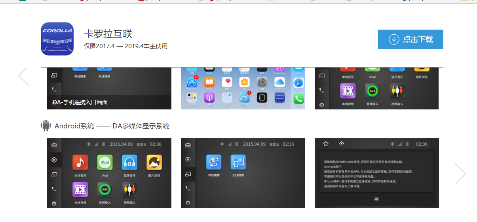
Task: Click 无线镜像 wireless mirror icon under Android heading
Action: click(238, 162)
